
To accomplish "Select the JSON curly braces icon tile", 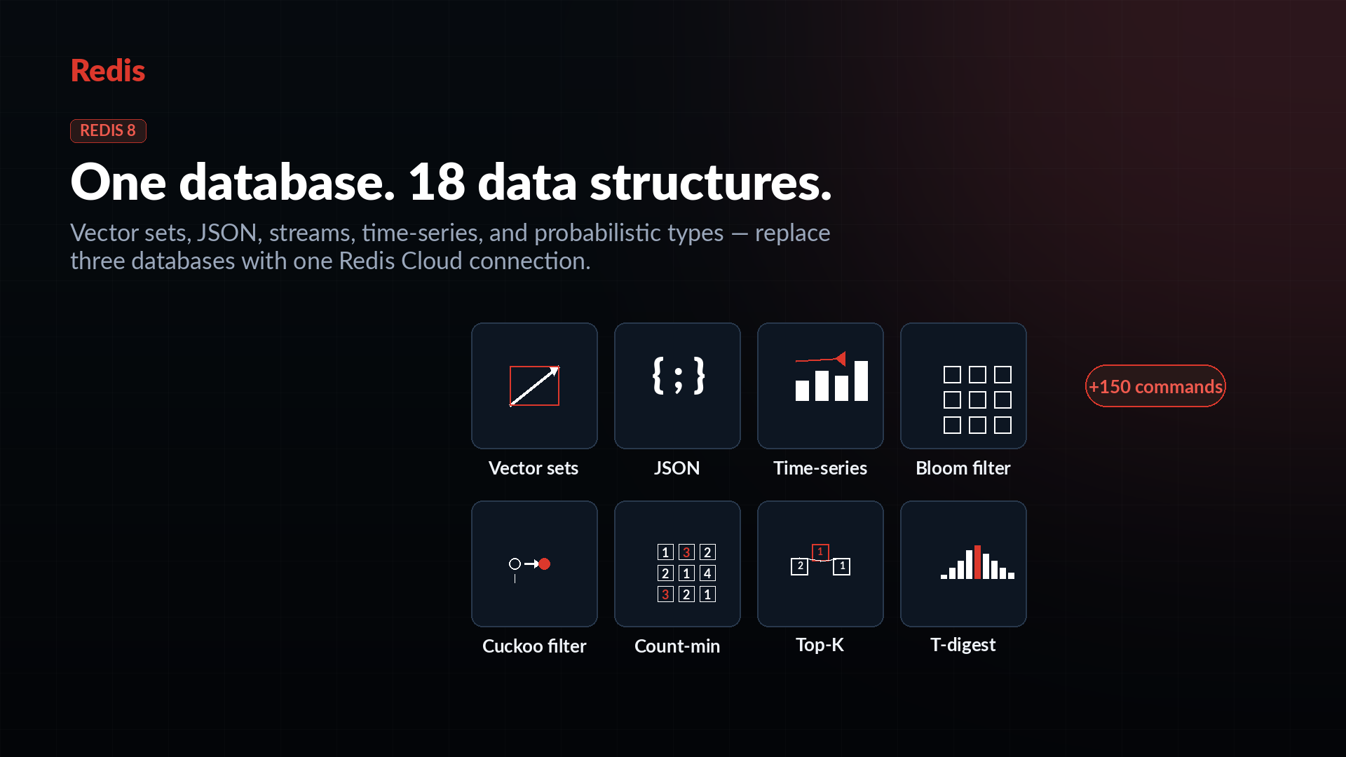I will click(677, 386).
